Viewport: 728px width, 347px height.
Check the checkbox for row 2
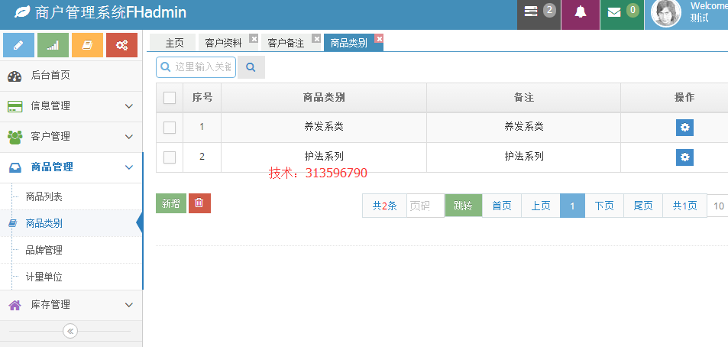(170, 157)
